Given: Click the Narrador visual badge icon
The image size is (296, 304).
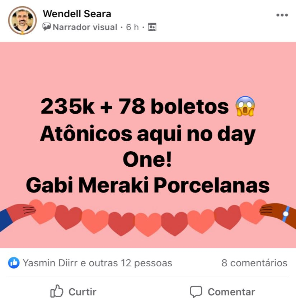Looking at the screenshot, I should (46, 27).
